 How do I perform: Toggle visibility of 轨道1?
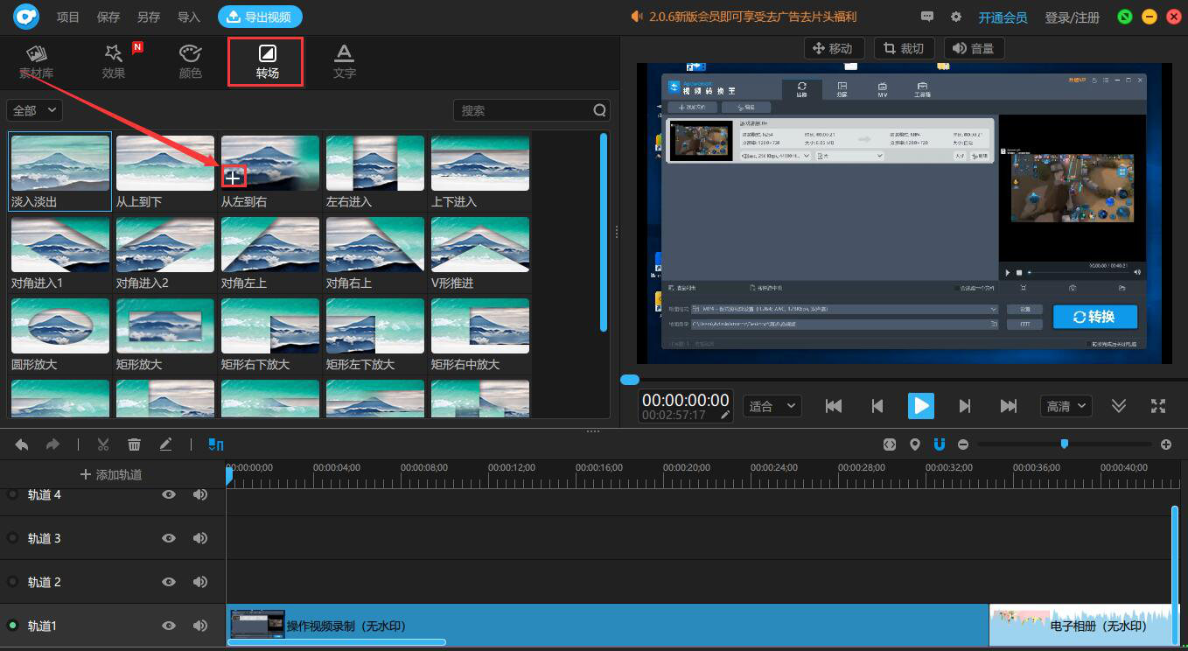(x=169, y=626)
